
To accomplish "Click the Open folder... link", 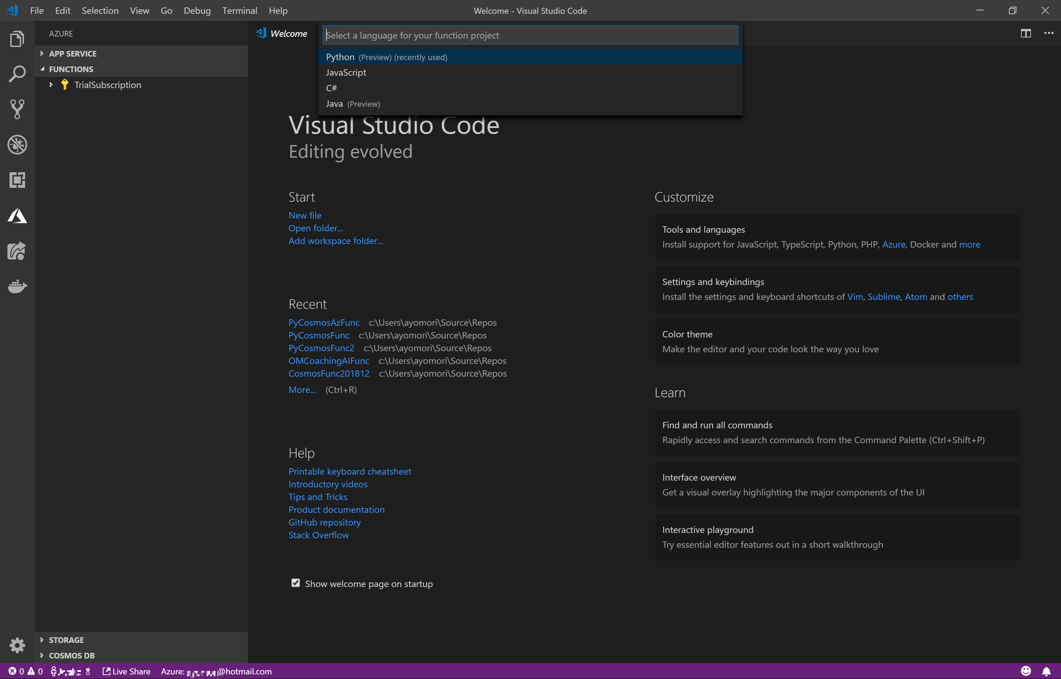I will [x=315, y=228].
